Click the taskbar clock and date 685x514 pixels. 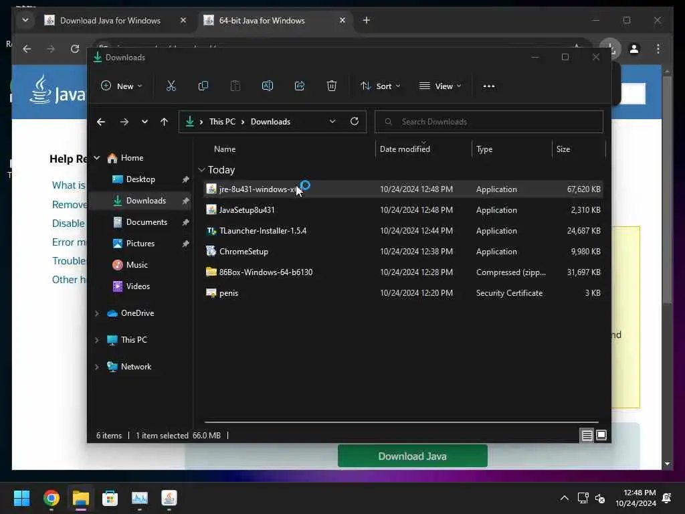[x=635, y=498]
